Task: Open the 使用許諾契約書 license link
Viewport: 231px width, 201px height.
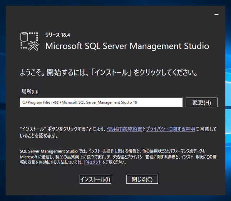Action: (124, 129)
